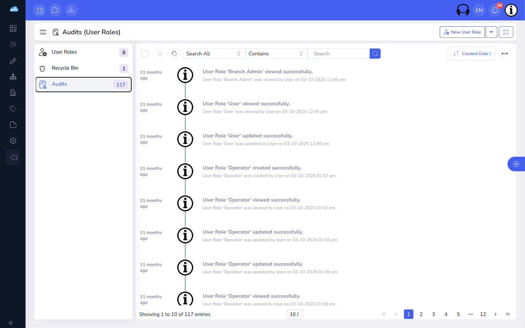The height and width of the screenshot is (328, 525).
Task: Expand the Contains filter dropdown
Action: tap(276, 54)
